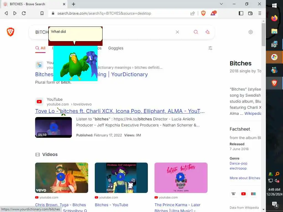Launch Firefox from the taskbar
283x212 pixels.
pyautogui.click(x=274, y=18)
